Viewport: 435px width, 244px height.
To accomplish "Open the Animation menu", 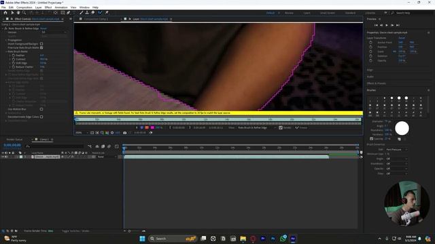I will click(x=61, y=7).
